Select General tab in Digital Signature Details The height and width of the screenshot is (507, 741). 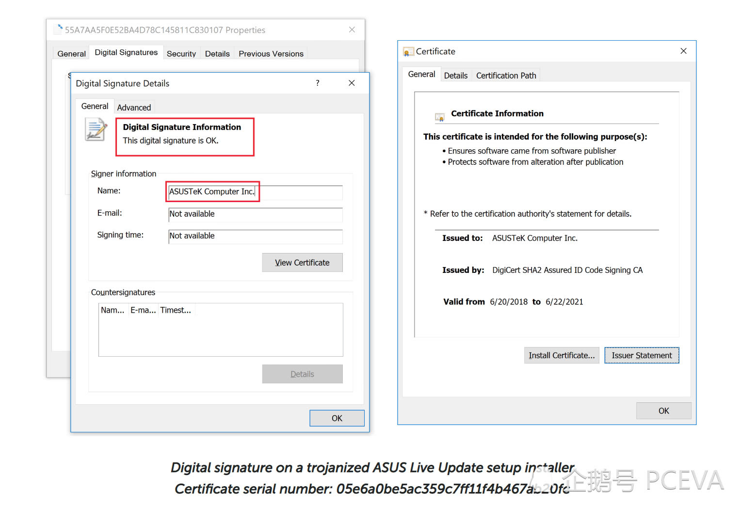[95, 106]
